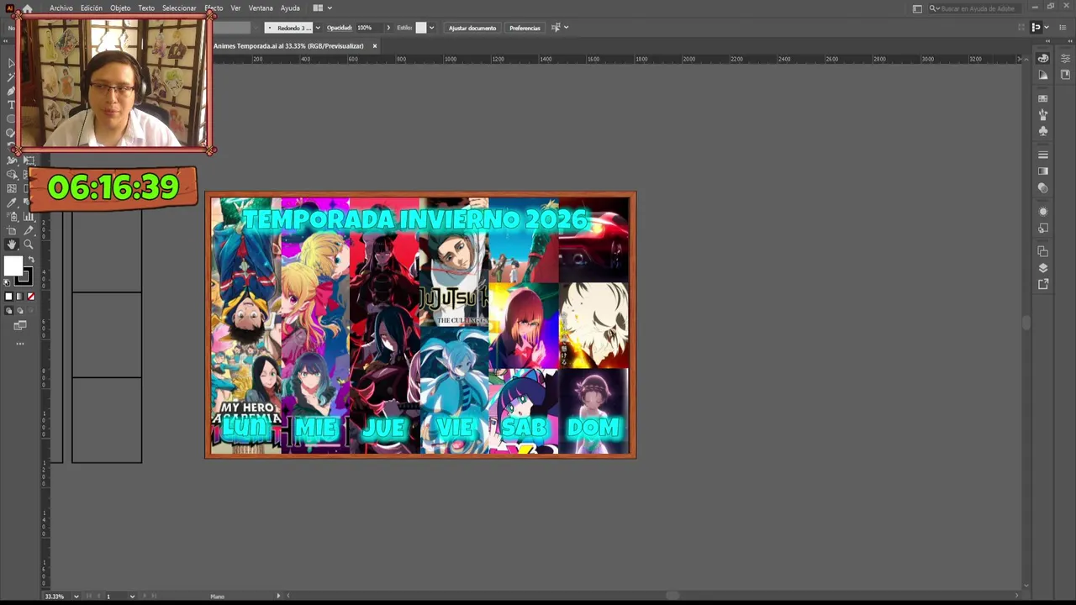
Task: Select the Shape Builder tool
Action: click(12, 174)
